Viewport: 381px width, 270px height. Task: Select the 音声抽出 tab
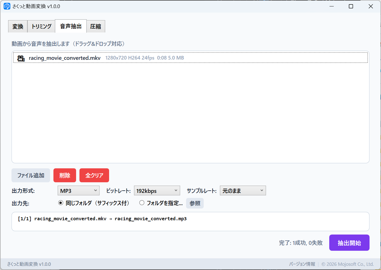(71, 26)
